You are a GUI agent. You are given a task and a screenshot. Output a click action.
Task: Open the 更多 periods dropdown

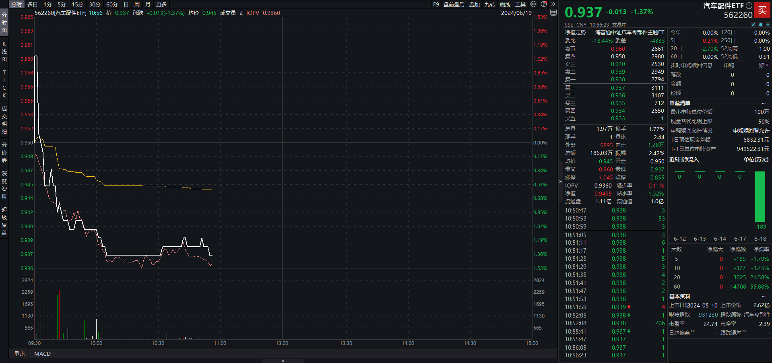coord(161,4)
